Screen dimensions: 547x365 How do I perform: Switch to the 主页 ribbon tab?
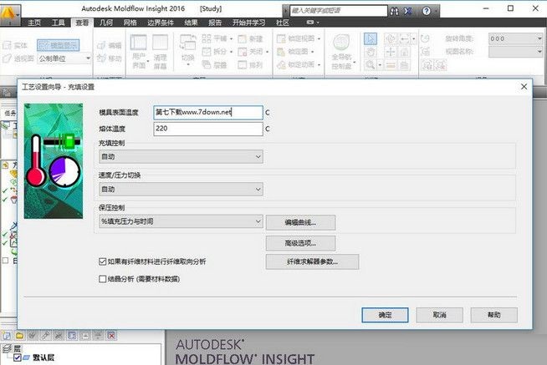coord(34,23)
